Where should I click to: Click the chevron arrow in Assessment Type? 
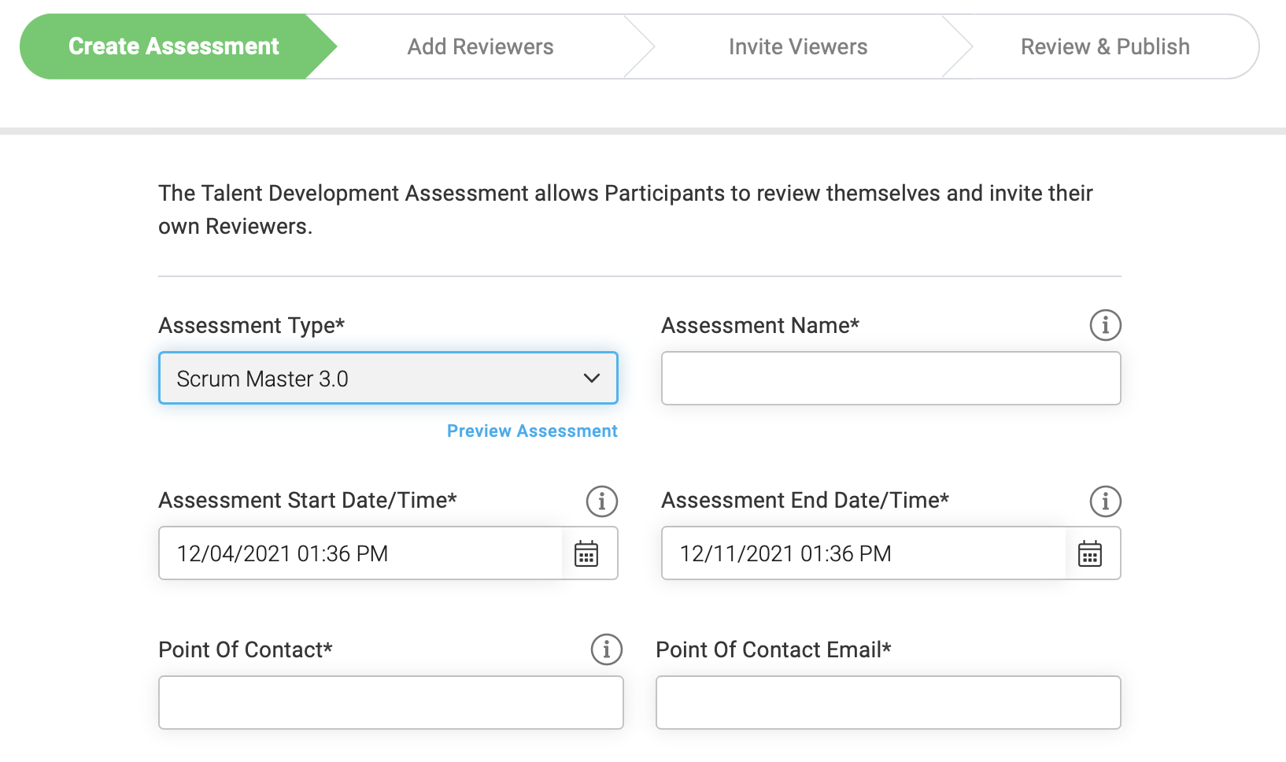[x=592, y=379]
